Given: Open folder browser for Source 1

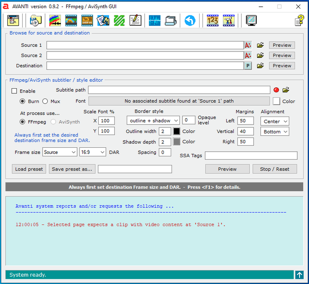Looking at the screenshot, I should (260, 45).
